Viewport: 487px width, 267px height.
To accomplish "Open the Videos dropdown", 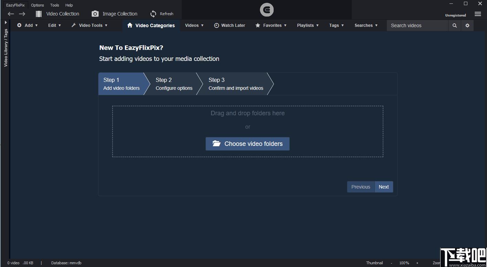I will (x=194, y=25).
